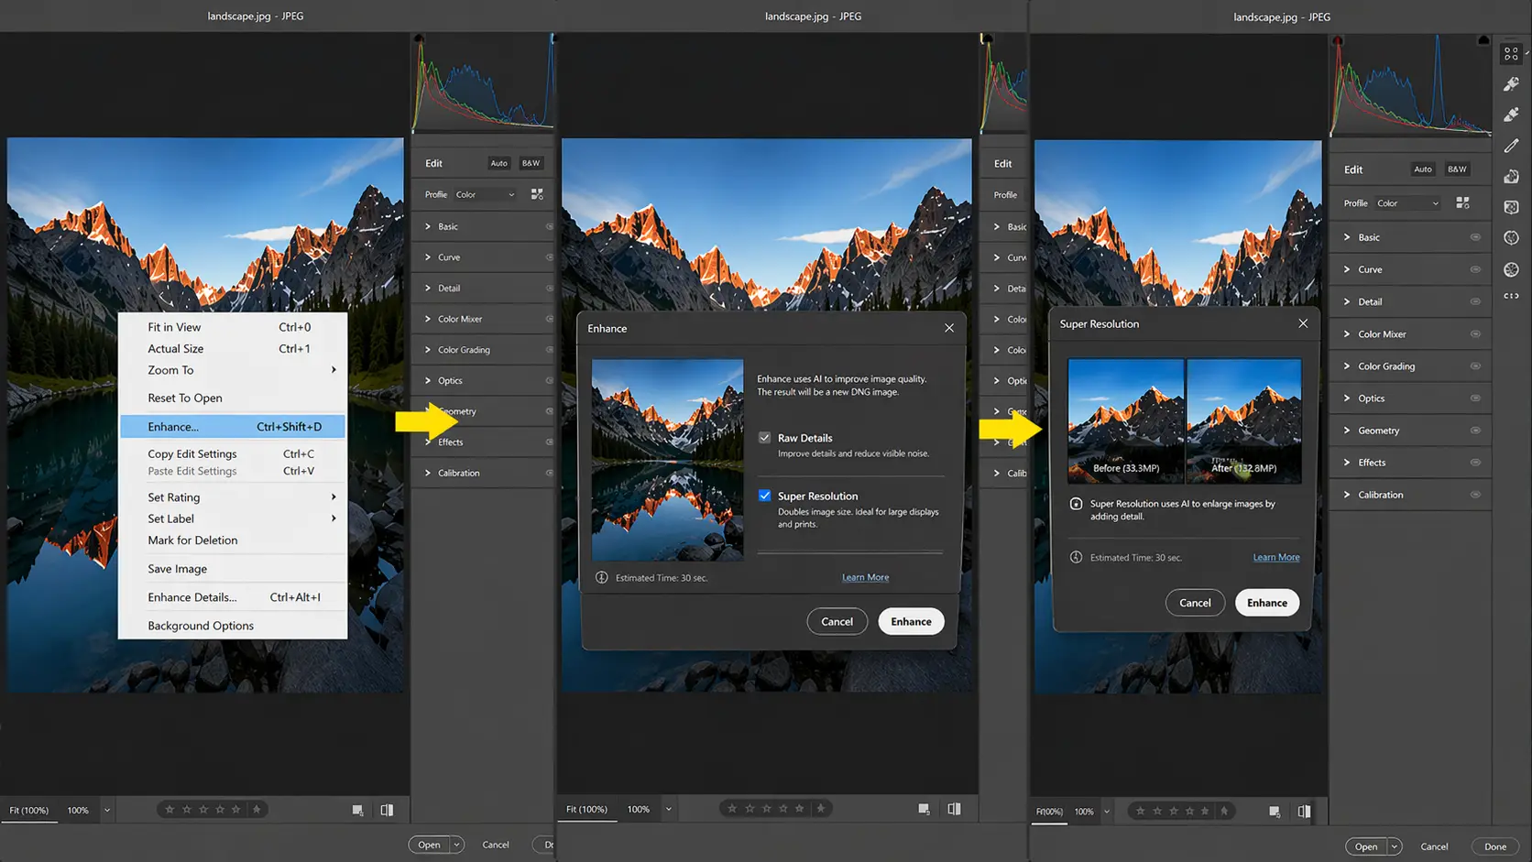This screenshot has width=1532, height=862.
Task: Click the filmstrip icon in right window footer
Action: [1275, 811]
